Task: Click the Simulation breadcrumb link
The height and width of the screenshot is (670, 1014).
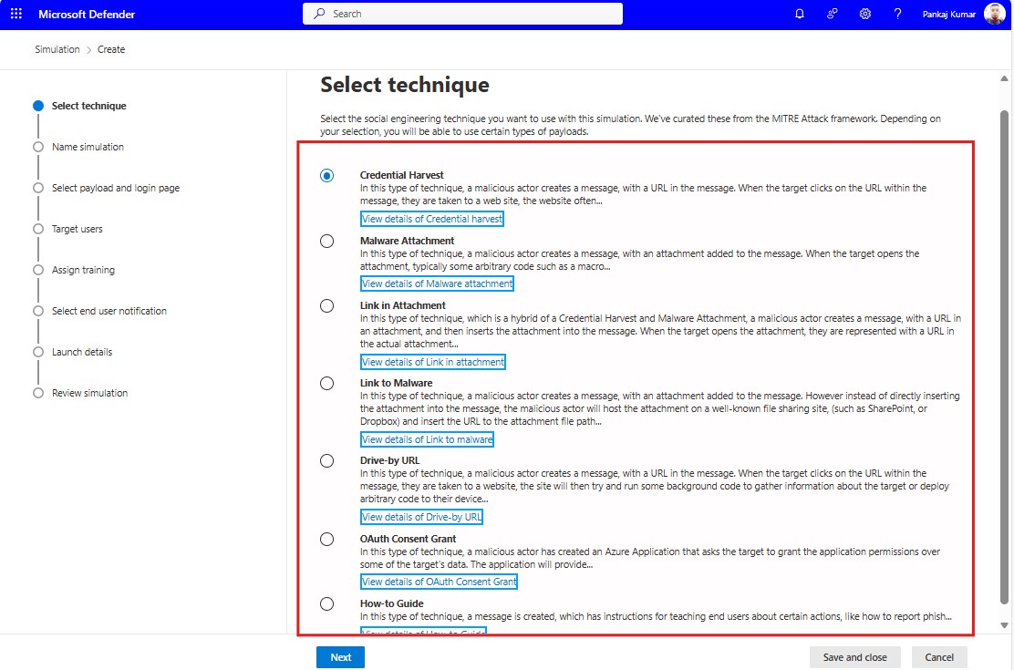Action: point(57,49)
